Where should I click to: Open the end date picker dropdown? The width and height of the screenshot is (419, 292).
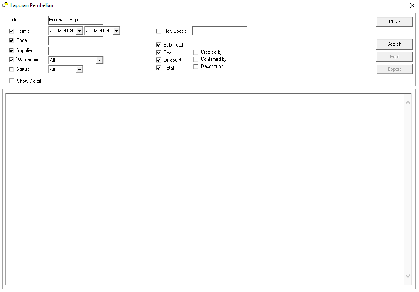[x=116, y=31]
